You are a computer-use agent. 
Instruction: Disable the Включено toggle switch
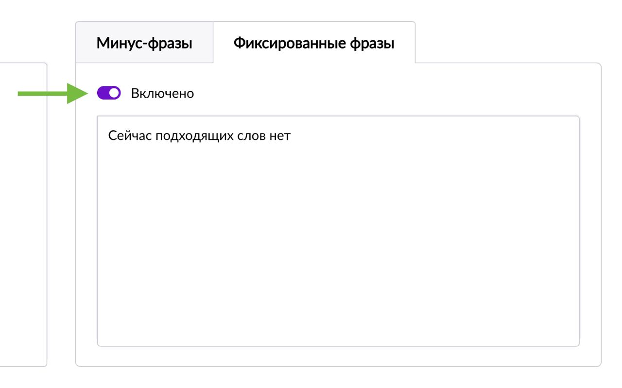click(x=109, y=93)
